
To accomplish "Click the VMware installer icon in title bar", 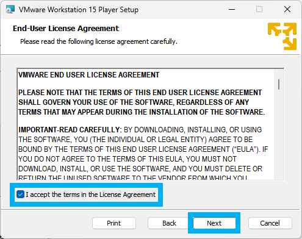I will tap(10, 10).
